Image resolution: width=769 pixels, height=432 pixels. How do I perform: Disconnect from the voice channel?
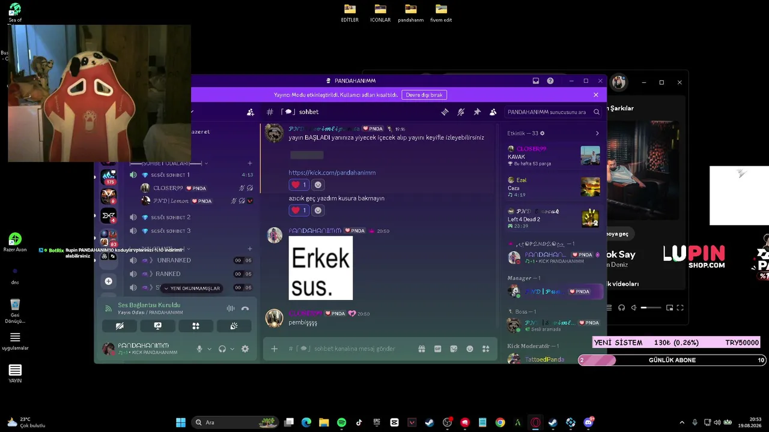tap(245, 308)
